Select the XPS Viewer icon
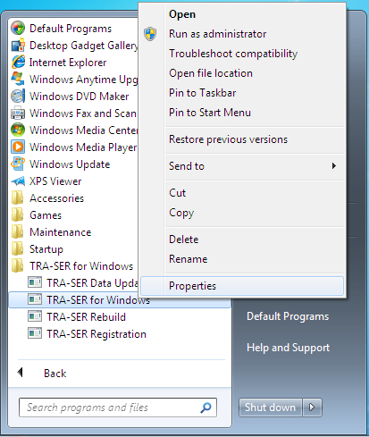 point(18,181)
